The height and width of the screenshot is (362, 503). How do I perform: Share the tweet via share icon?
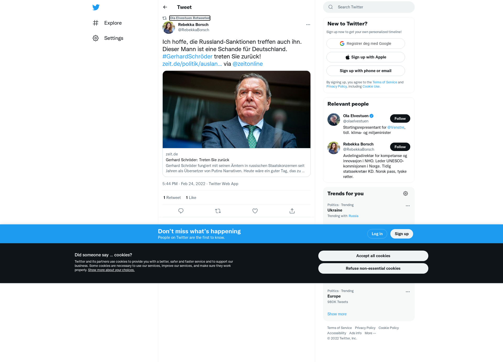pos(292,211)
